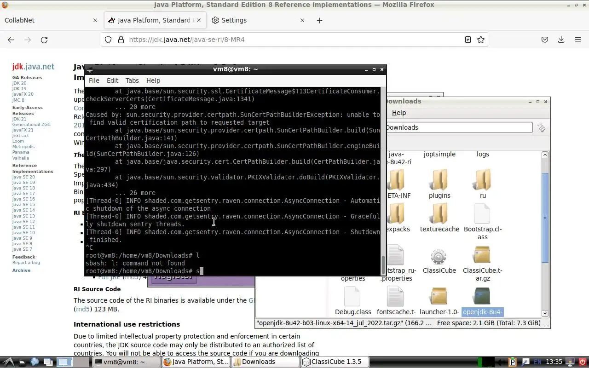Select the ClassiCube.tar.gz archive icon
This screenshot has height=368, width=589.
coord(483,256)
